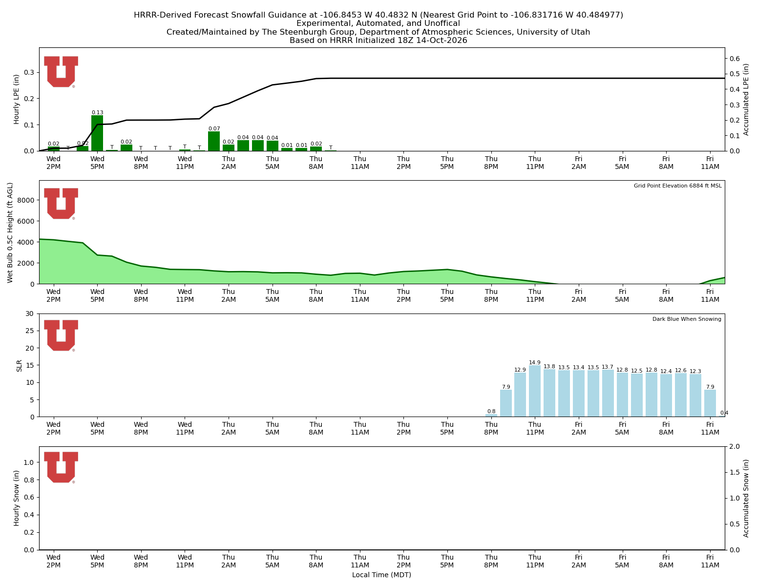Click the 'Created/Maintained by The Steenburgh Group' line
This screenshot has height=586, width=757.
(x=378, y=32)
